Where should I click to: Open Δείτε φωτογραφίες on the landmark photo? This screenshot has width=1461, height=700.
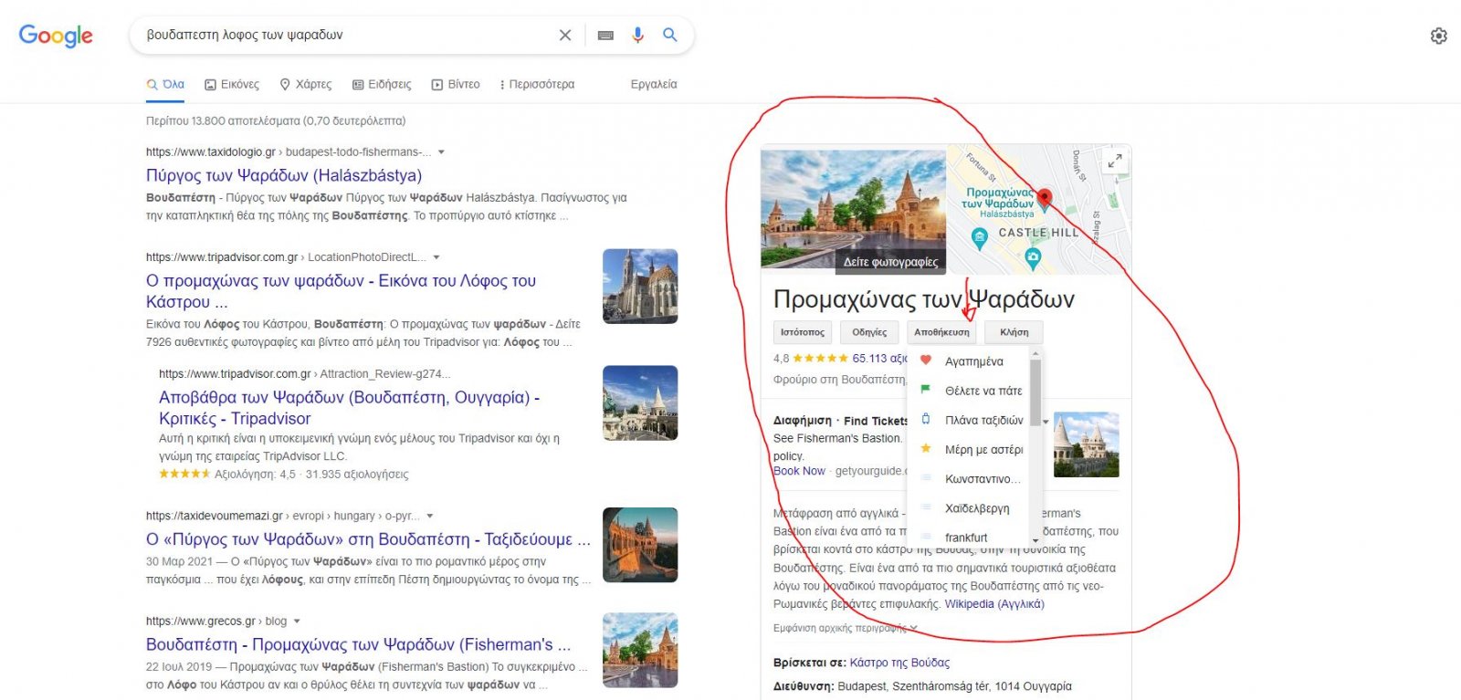click(x=890, y=262)
